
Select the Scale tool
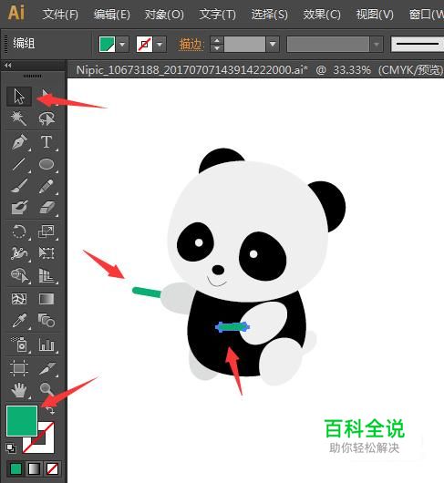(46, 231)
